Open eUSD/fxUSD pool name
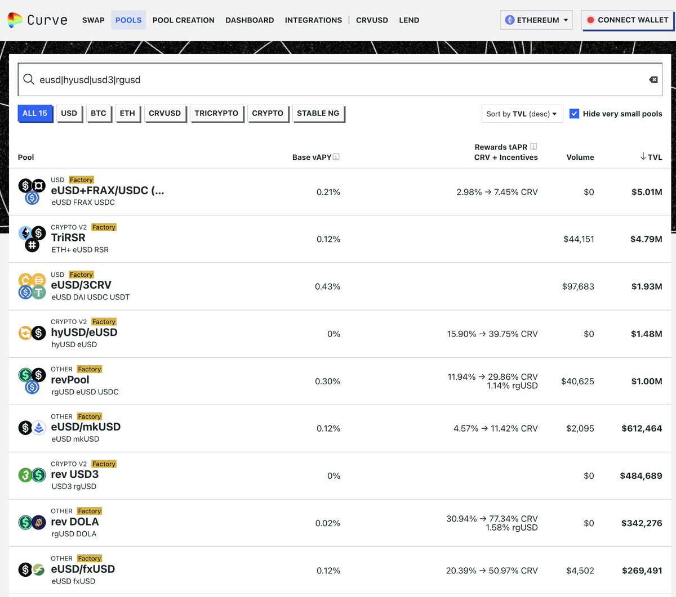 [83, 569]
